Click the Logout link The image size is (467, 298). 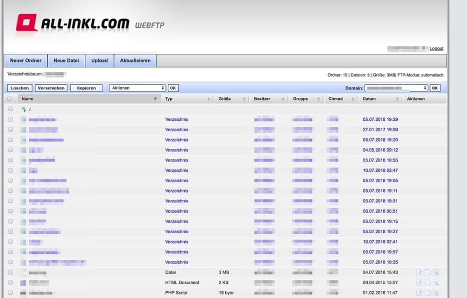[436, 48]
